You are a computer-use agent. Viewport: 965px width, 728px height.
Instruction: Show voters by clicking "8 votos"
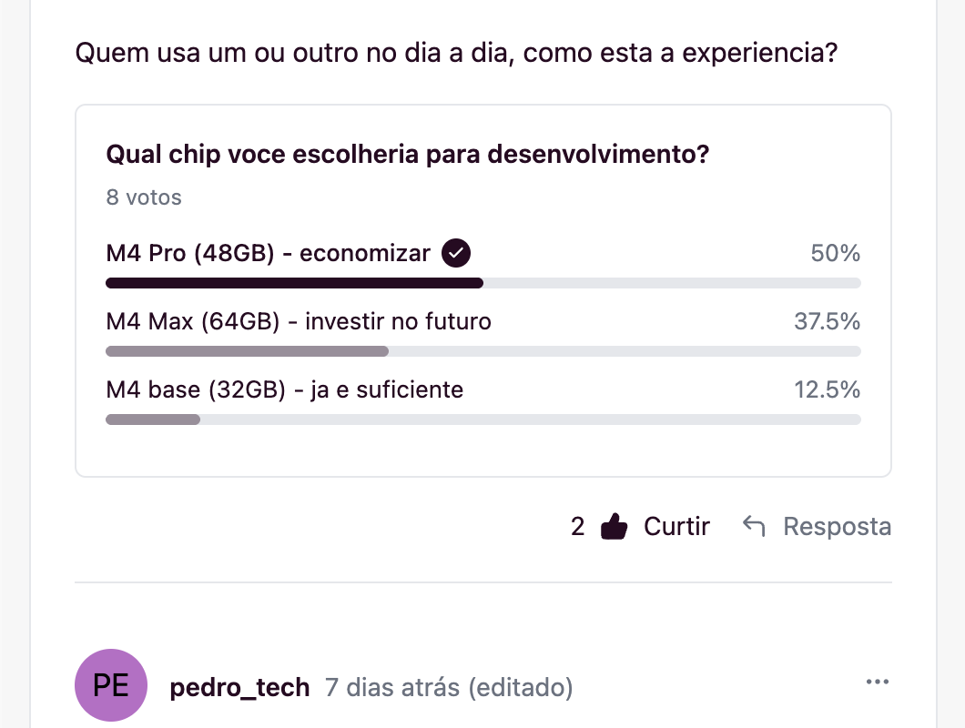(144, 197)
